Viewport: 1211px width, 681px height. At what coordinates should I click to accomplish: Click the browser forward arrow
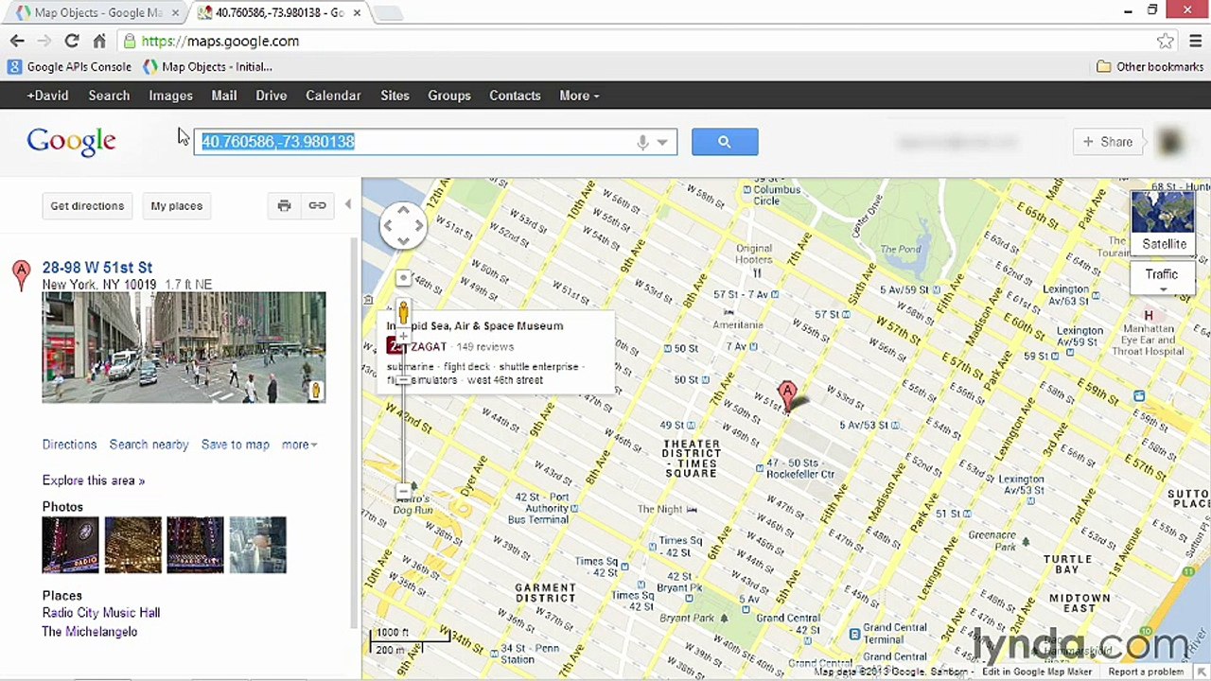pos(44,41)
